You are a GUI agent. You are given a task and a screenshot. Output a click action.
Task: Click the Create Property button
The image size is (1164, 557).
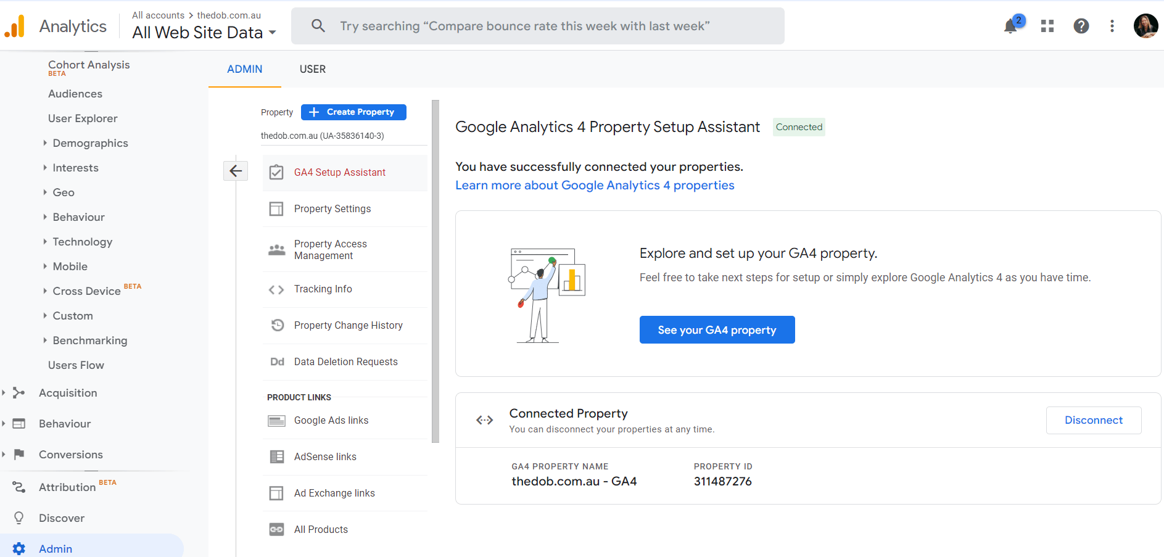(353, 112)
